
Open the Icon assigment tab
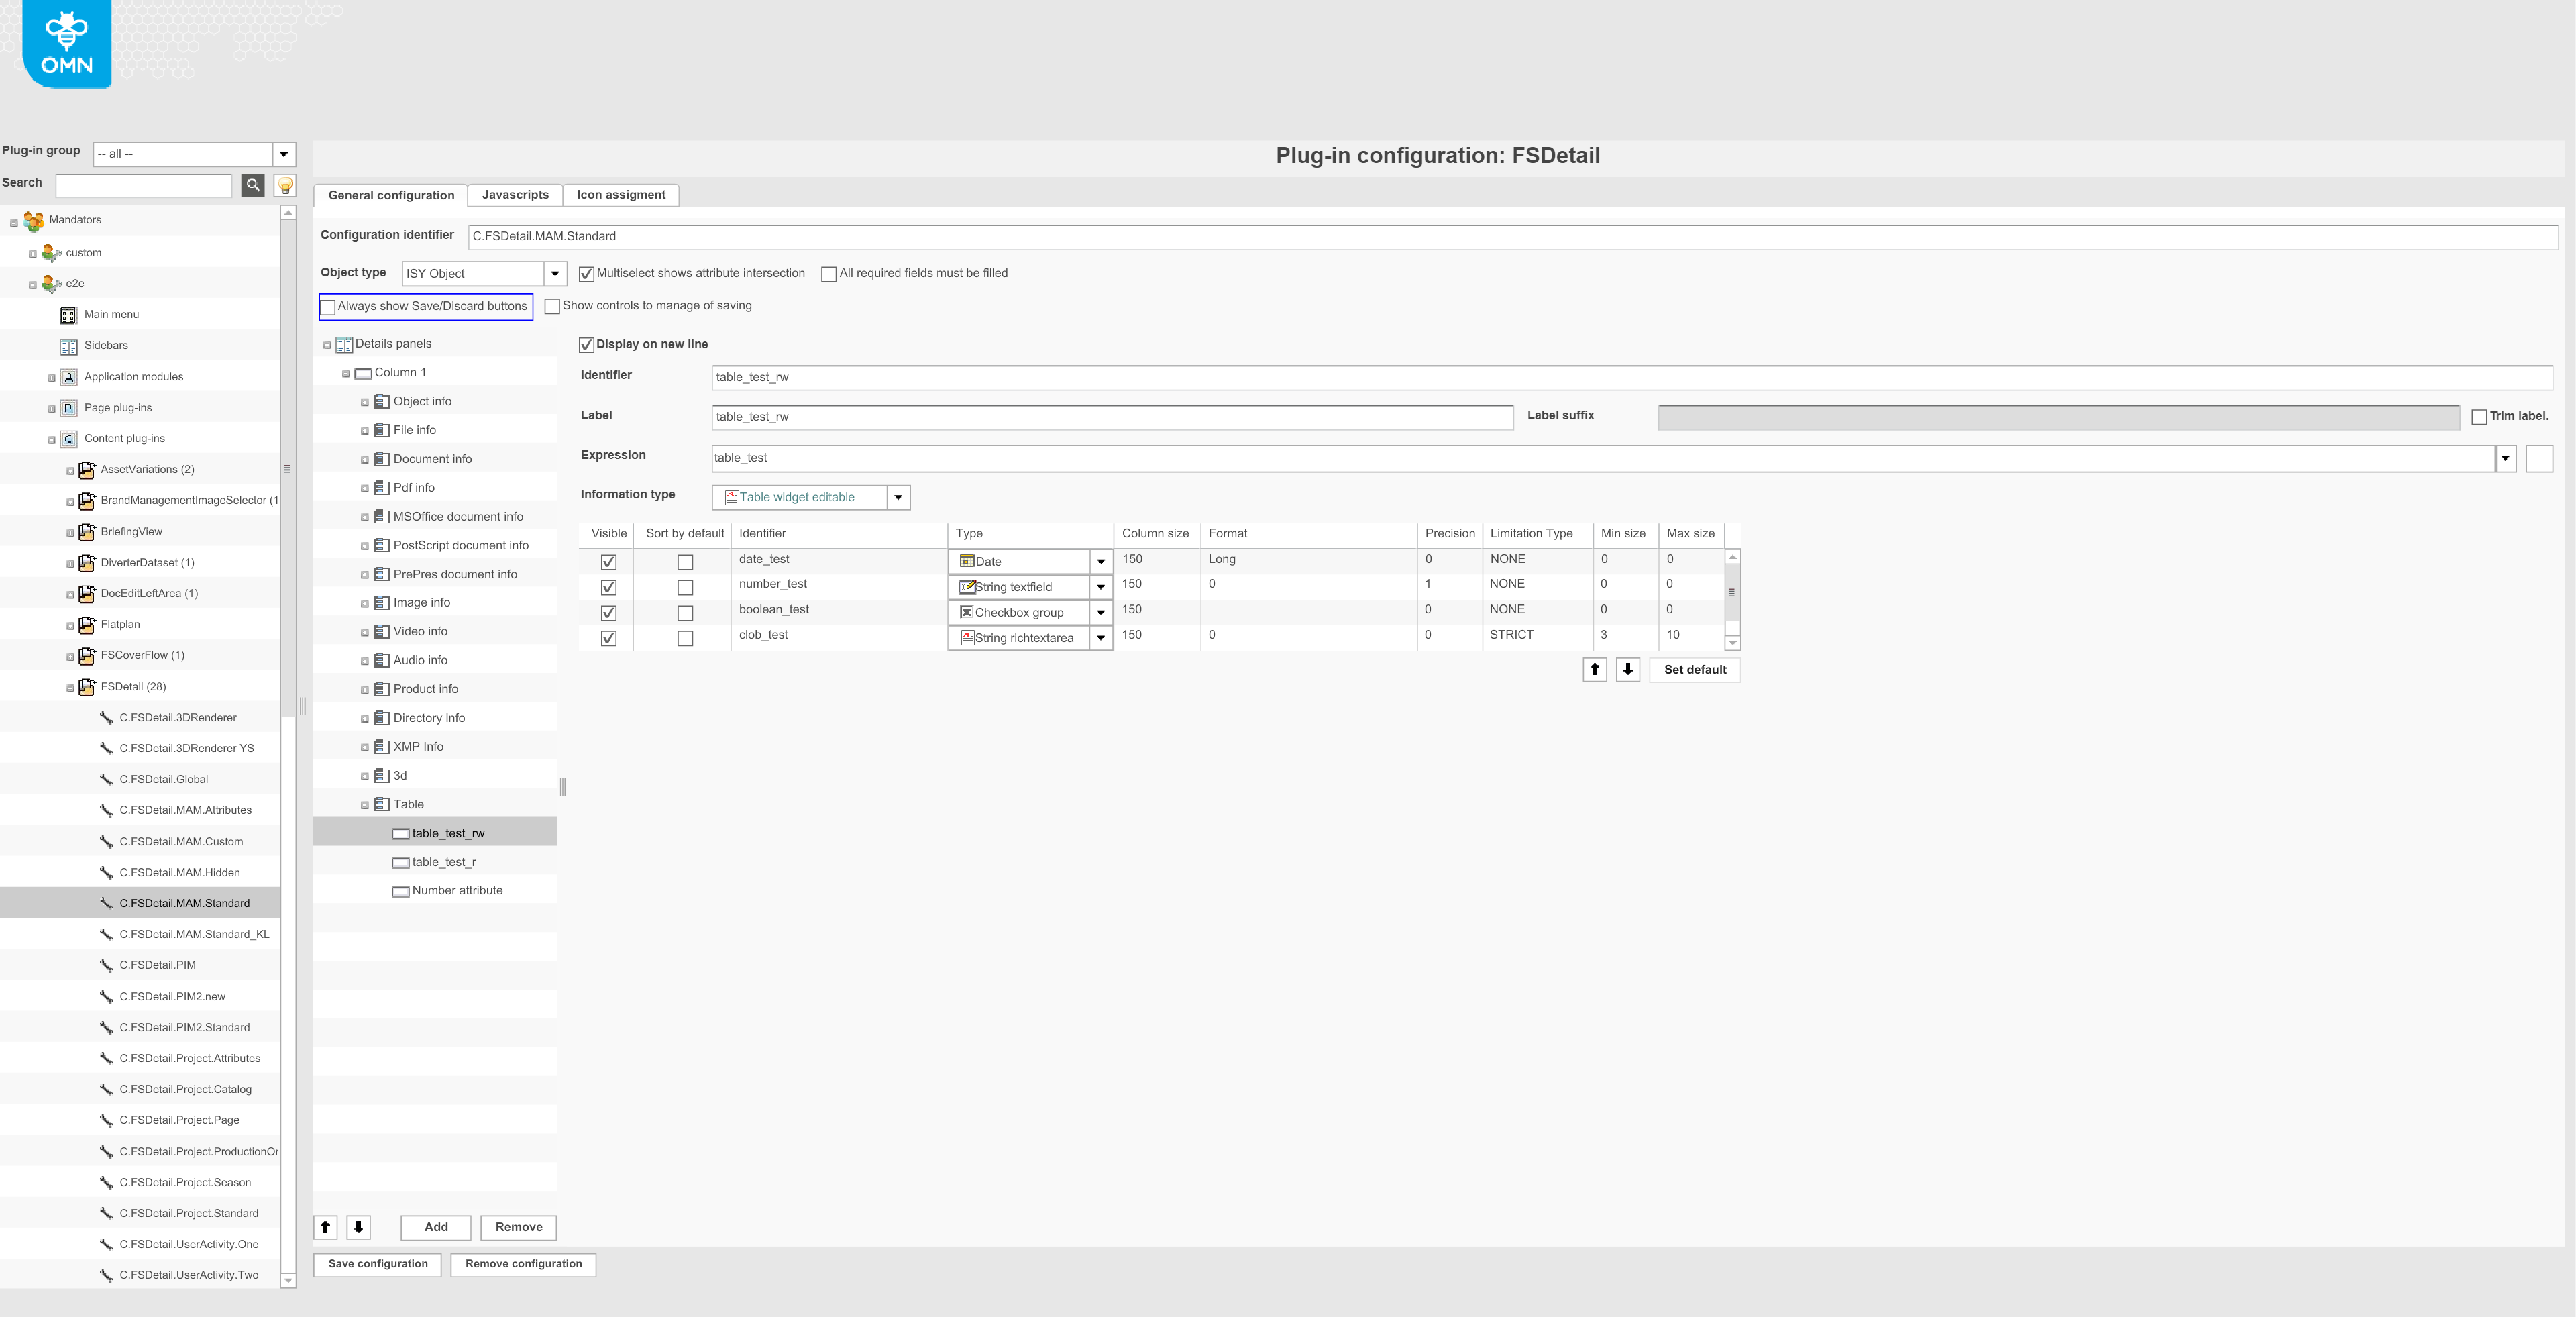pyautogui.click(x=620, y=195)
